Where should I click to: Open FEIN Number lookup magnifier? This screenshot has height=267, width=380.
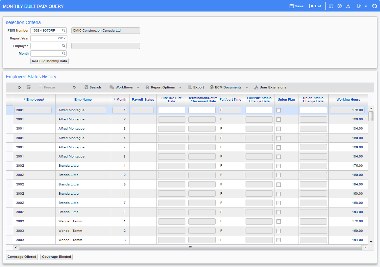pos(63,31)
